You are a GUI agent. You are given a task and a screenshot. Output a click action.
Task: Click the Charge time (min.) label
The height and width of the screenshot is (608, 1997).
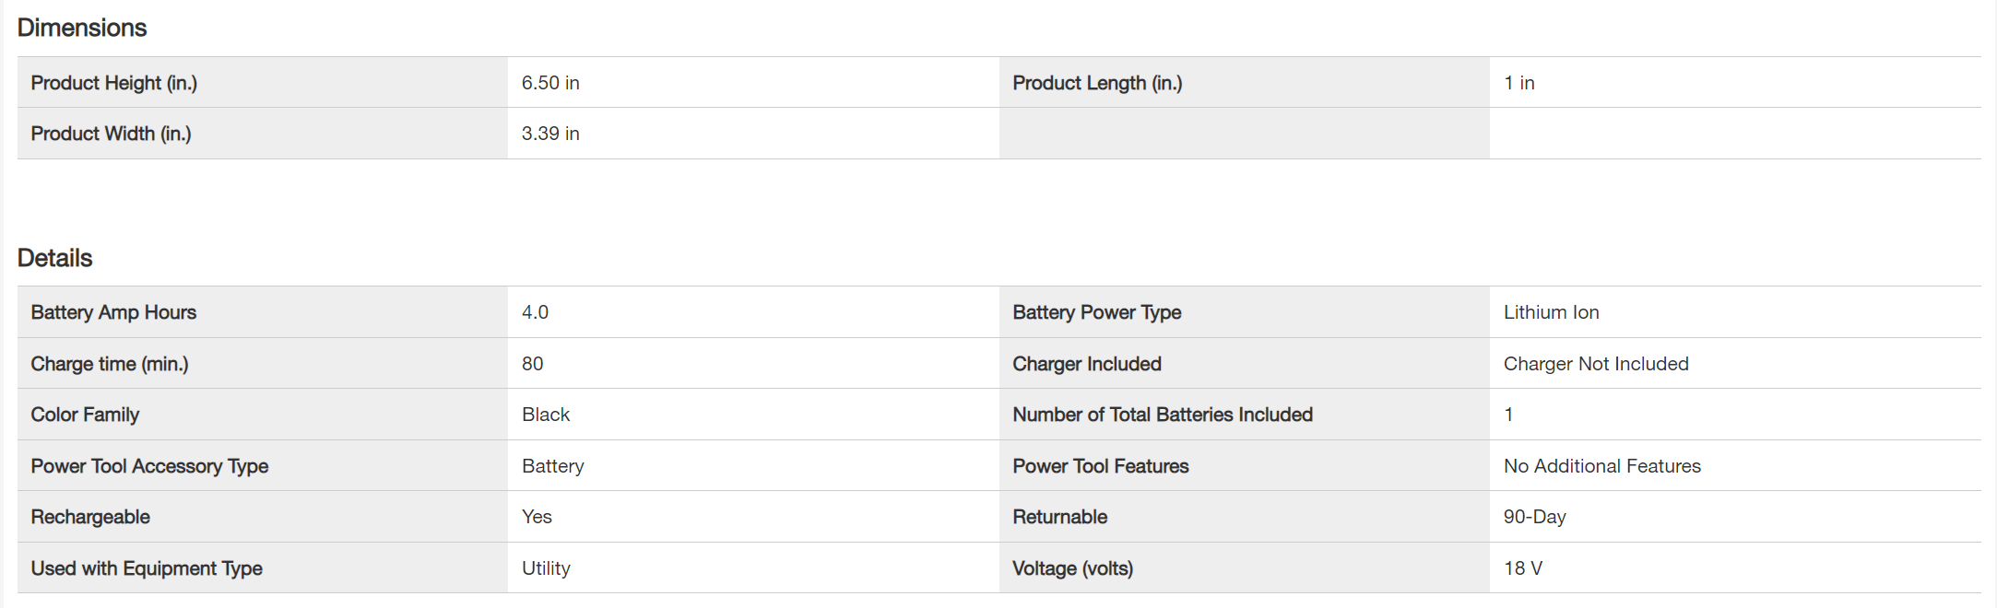coord(110,364)
